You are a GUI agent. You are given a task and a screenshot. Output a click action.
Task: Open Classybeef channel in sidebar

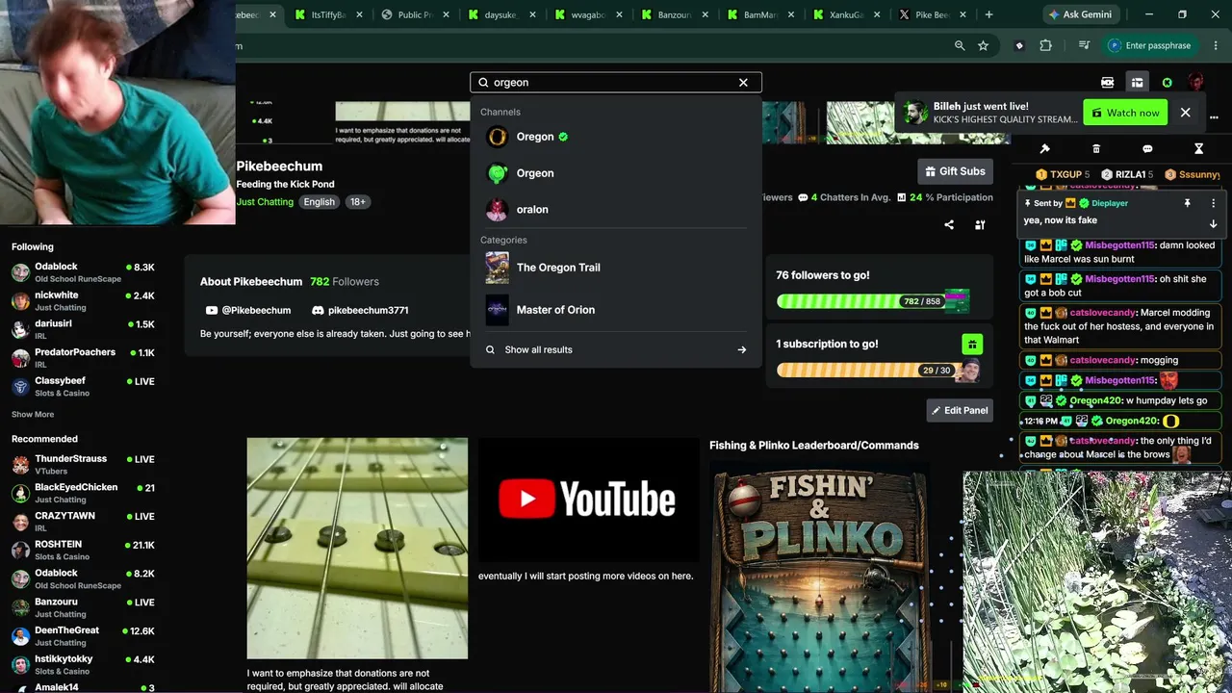[x=83, y=387]
